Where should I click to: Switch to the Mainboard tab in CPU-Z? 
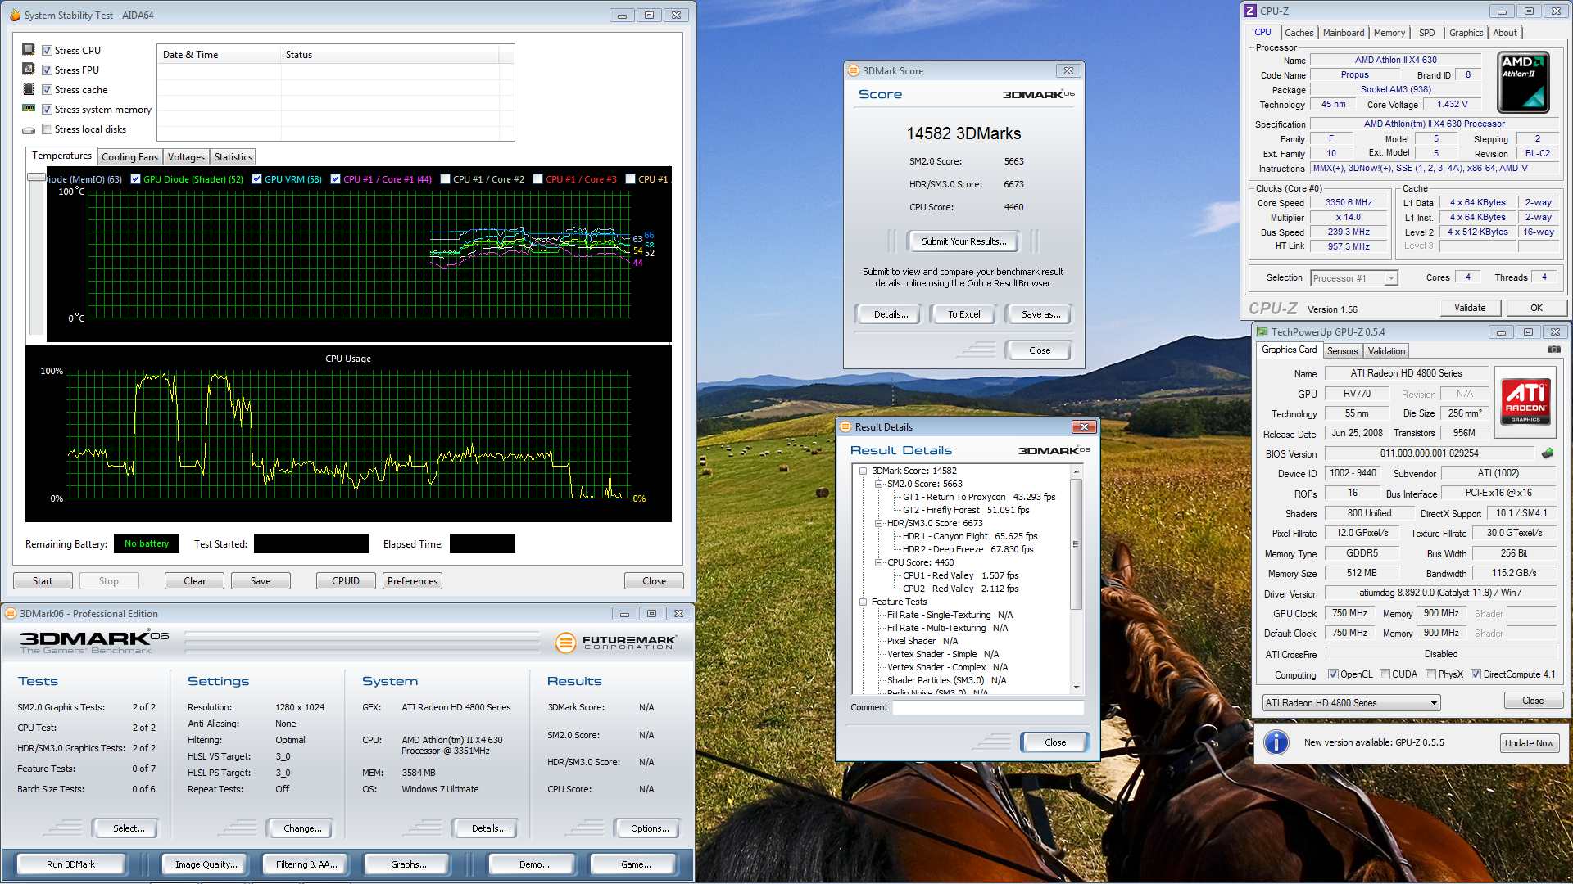point(1343,33)
